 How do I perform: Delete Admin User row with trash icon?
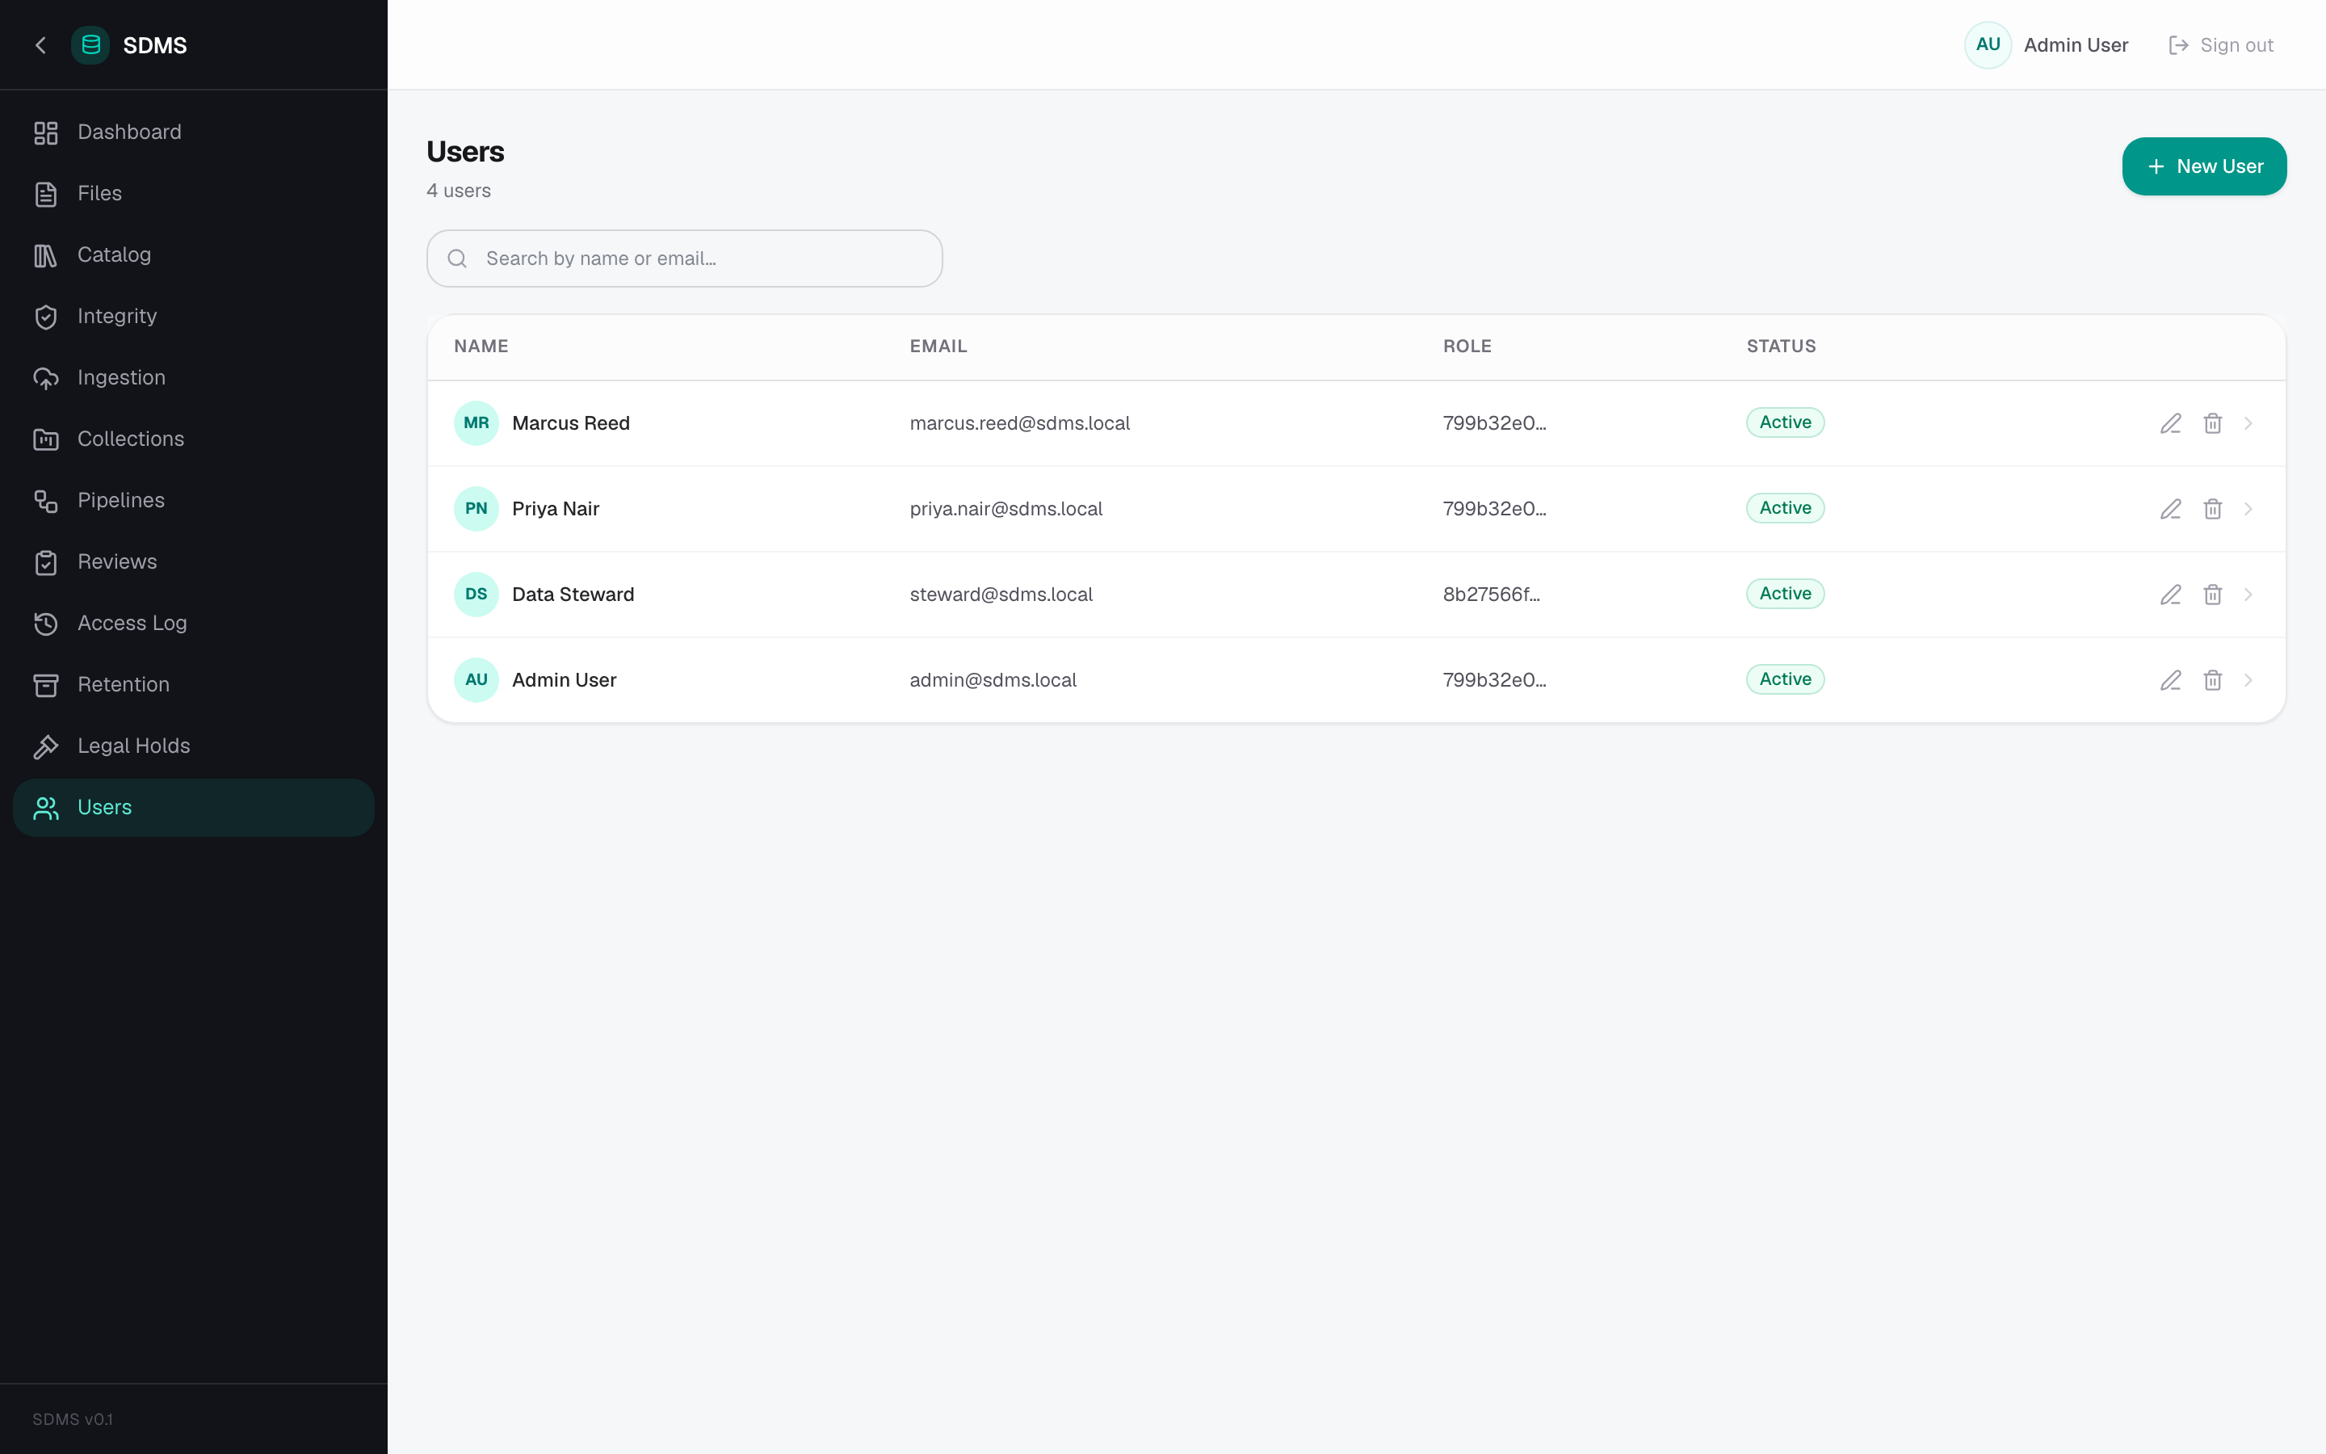pos(2213,680)
